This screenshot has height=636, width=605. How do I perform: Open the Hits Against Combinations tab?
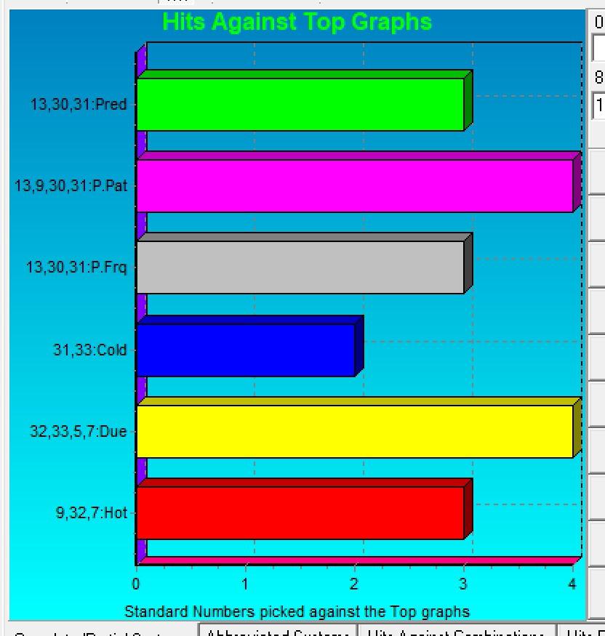[456, 631]
